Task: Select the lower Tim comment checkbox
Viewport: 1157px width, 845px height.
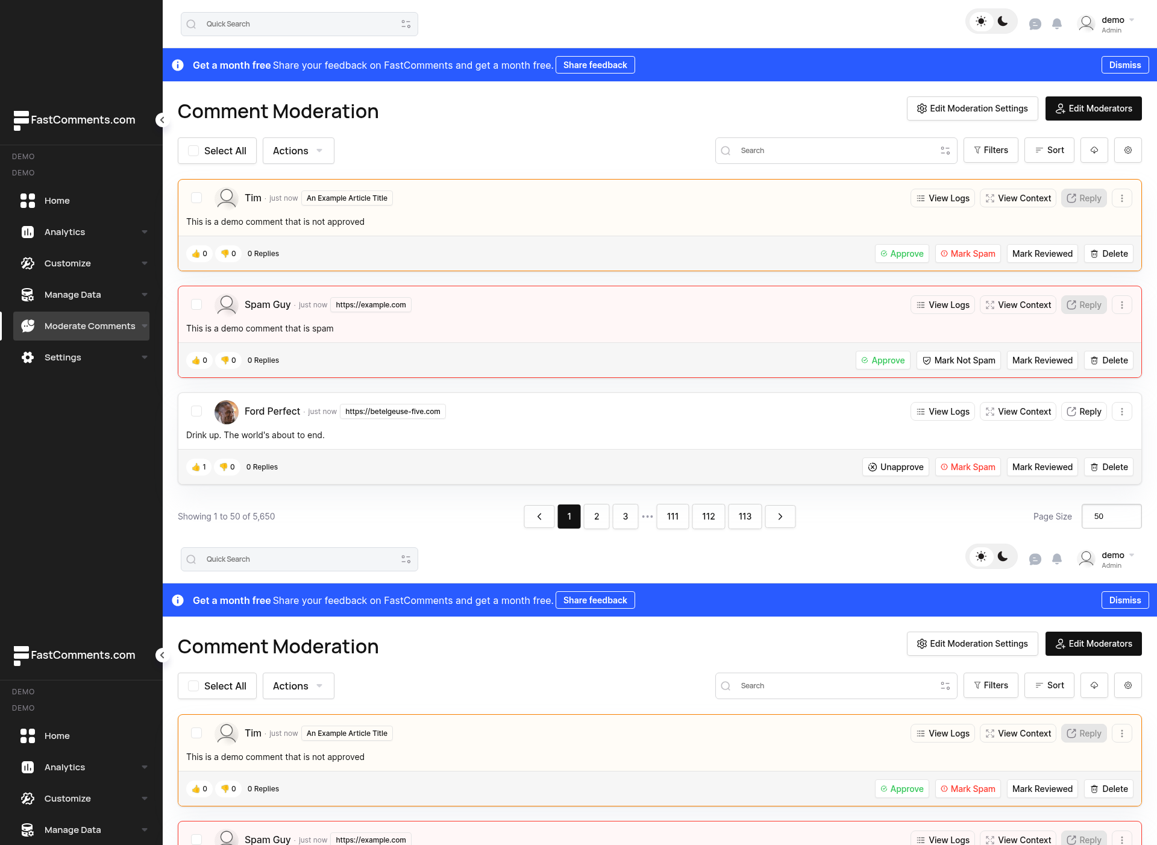Action: click(196, 733)
